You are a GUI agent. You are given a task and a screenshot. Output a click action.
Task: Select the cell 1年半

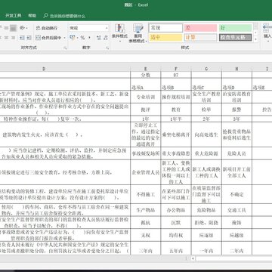[x=176, y=119]
